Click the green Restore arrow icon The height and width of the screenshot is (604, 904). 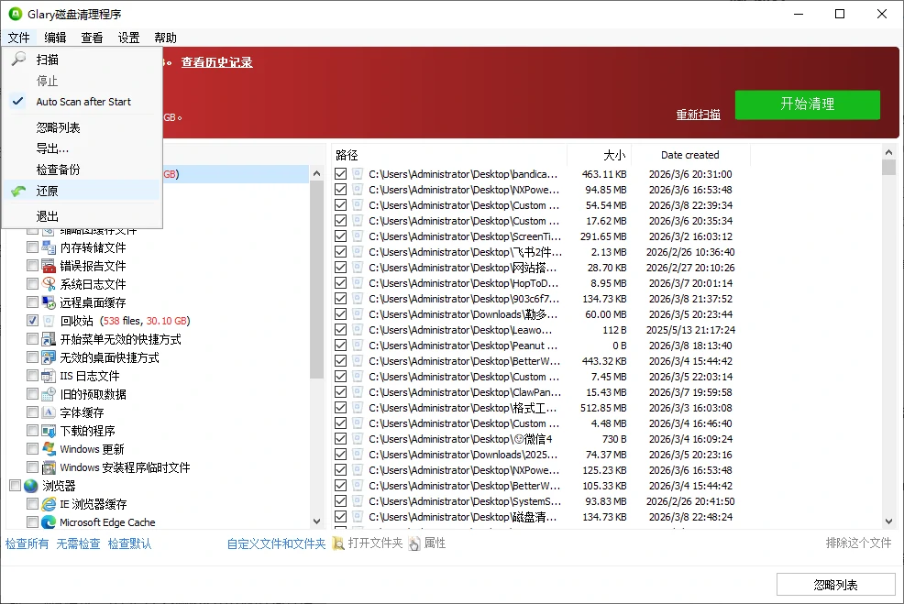(x=18, y=192)
